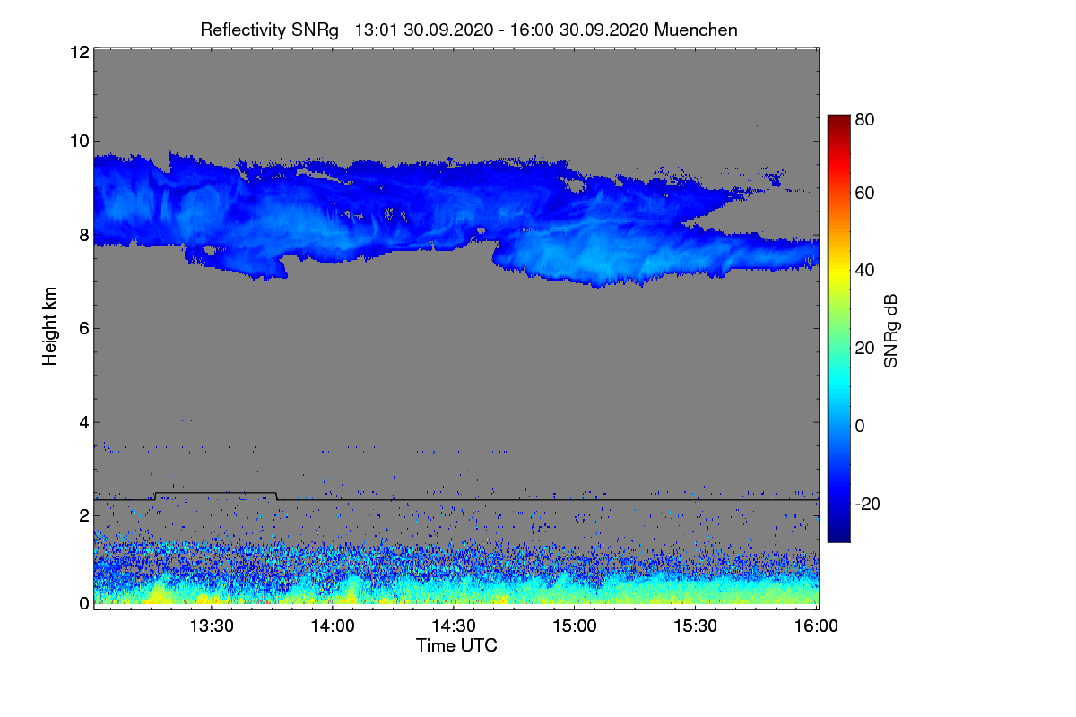
Task: Click the 16:00 time tick label
Action: click(x=817, y=627)
